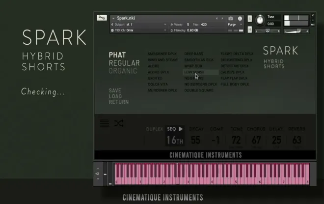
Task: Choose the SMOOTH AS SILK preset
Action: point(199,60)
